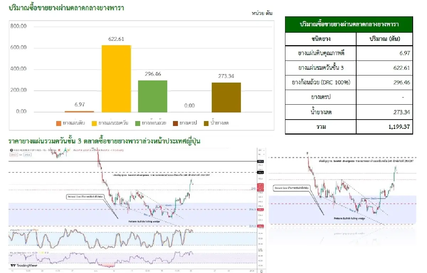Click the 'หน่วย ตัน' unit label
Image resolution: width=427 pixels, height=273 pixels.
pyautogui.click(x=262, y=13)
